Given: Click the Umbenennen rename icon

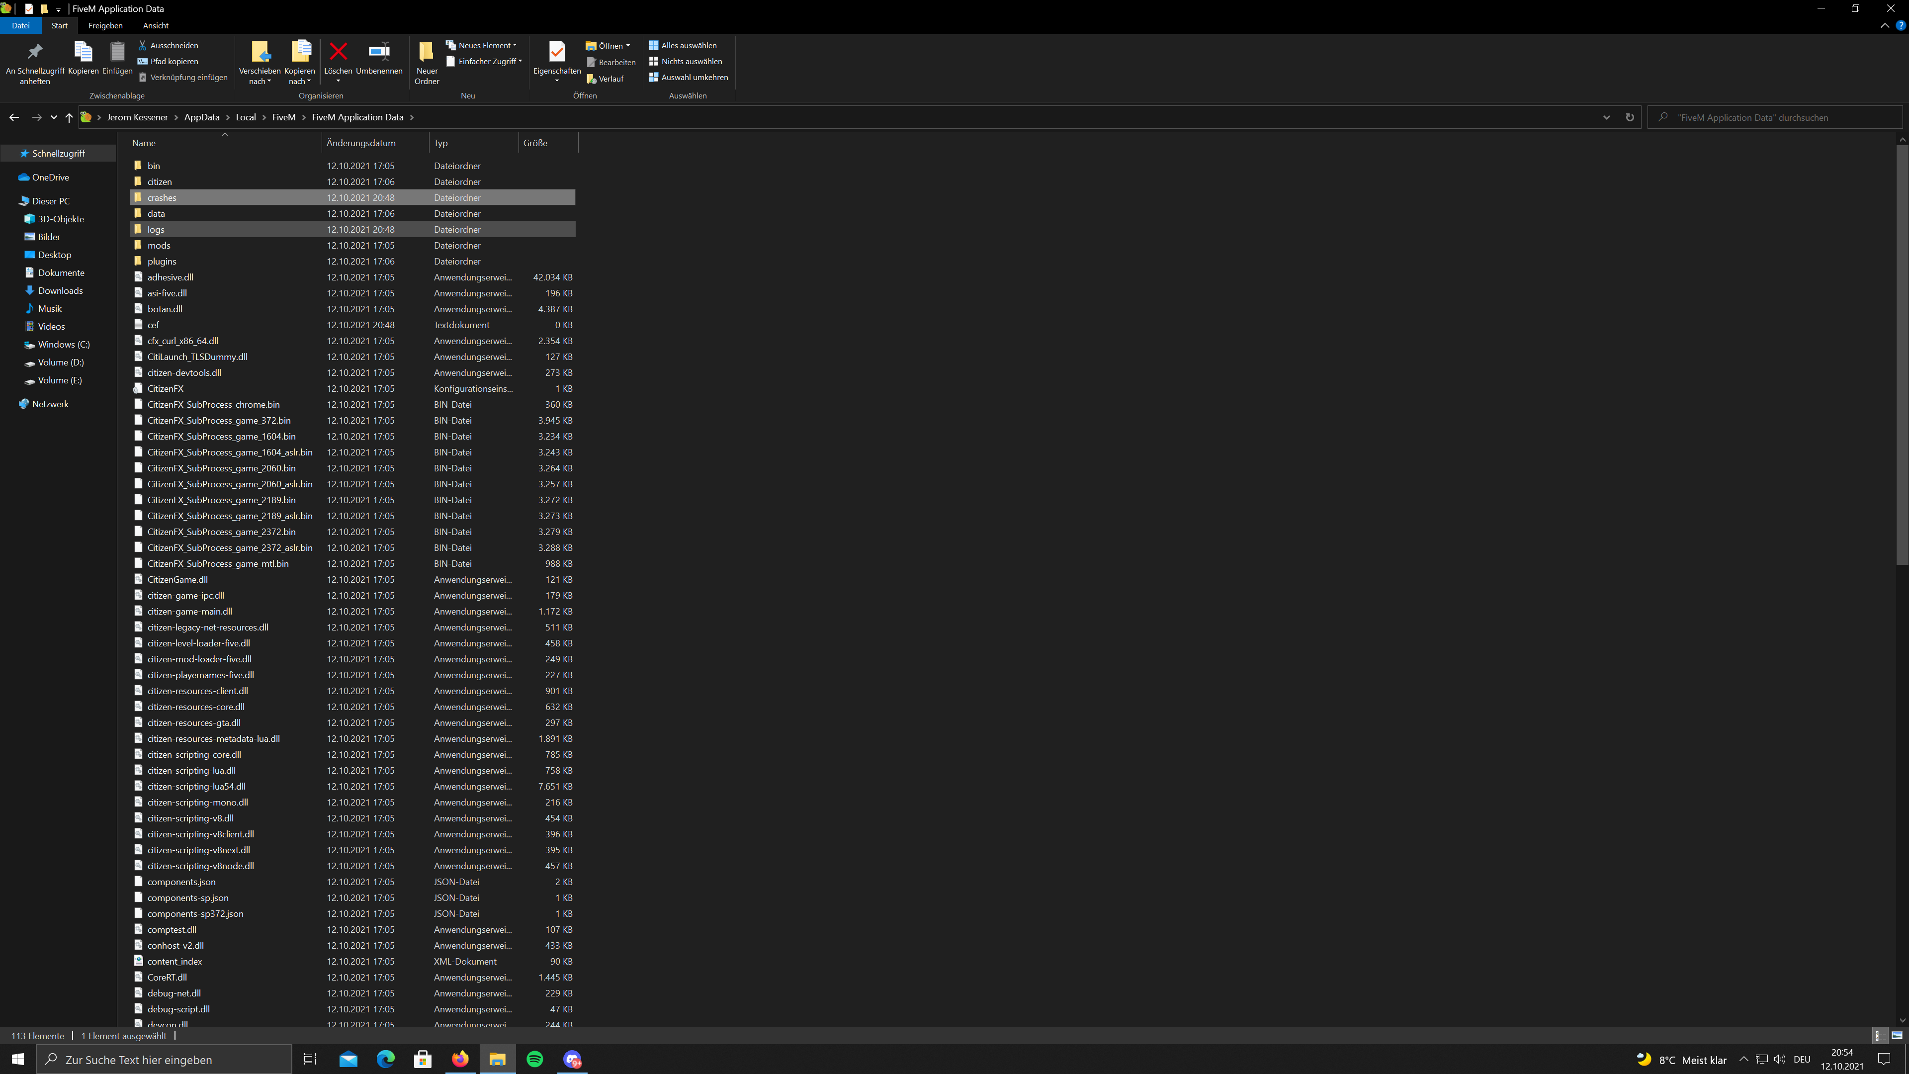Looking at the screenshot, I should point(379,52).
